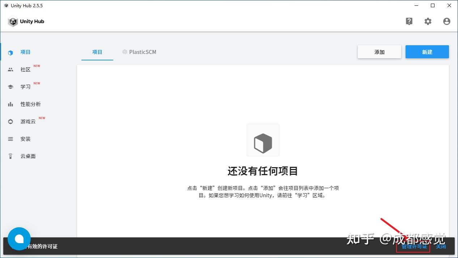Click the Unity cube placeholder thumbnail
Screen dimensions: 458x258
coord(263,140)
